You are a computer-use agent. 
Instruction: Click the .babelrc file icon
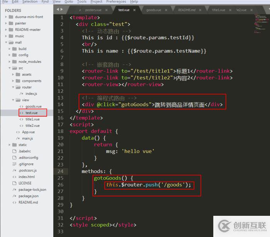pyautogui.click(x=15, y=151)
